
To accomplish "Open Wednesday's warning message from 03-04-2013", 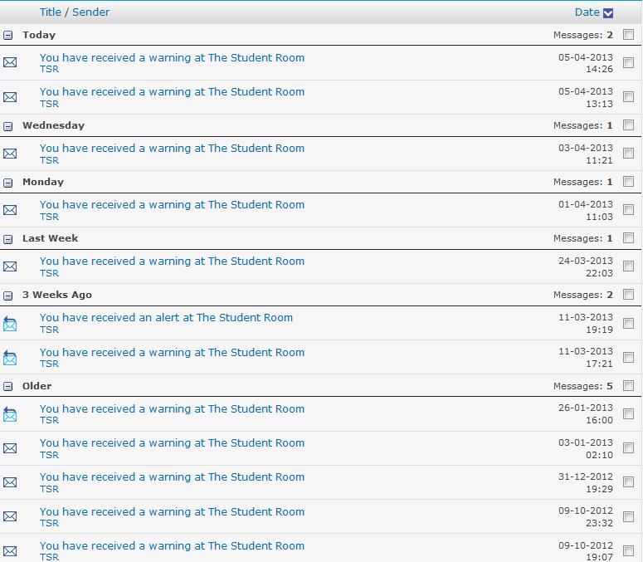I will coord(172,149).
